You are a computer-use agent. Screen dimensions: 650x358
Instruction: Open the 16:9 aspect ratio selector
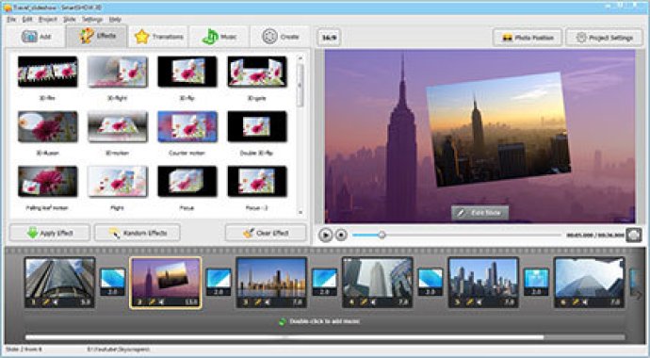pyautogui.click(x=329, y=38)
